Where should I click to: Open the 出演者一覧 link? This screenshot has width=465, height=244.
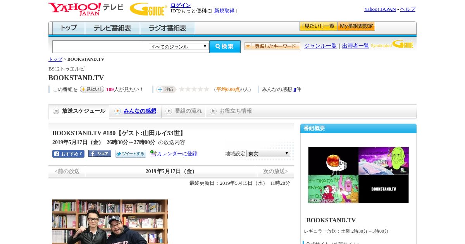(x=356, y=46)
